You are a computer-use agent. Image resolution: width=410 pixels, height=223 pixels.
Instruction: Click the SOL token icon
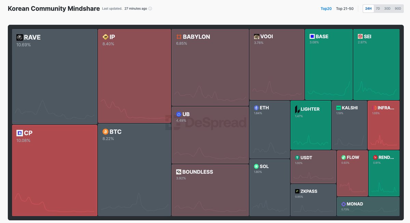[256, 166]
